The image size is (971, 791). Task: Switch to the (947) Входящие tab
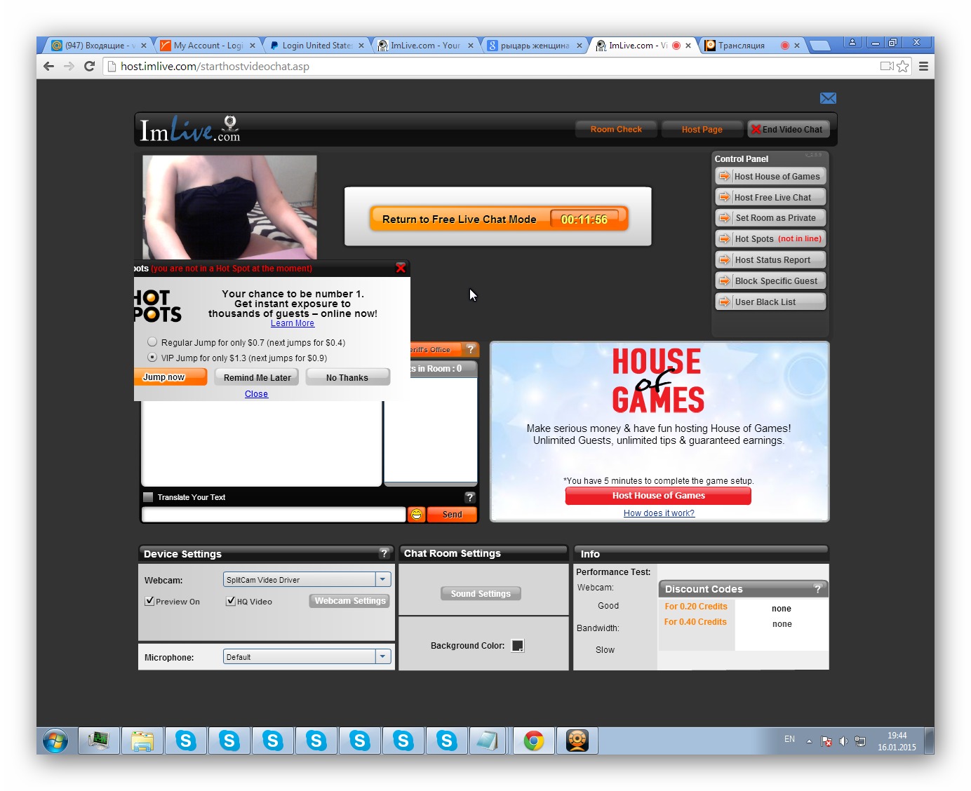click(x=100, y=45)
